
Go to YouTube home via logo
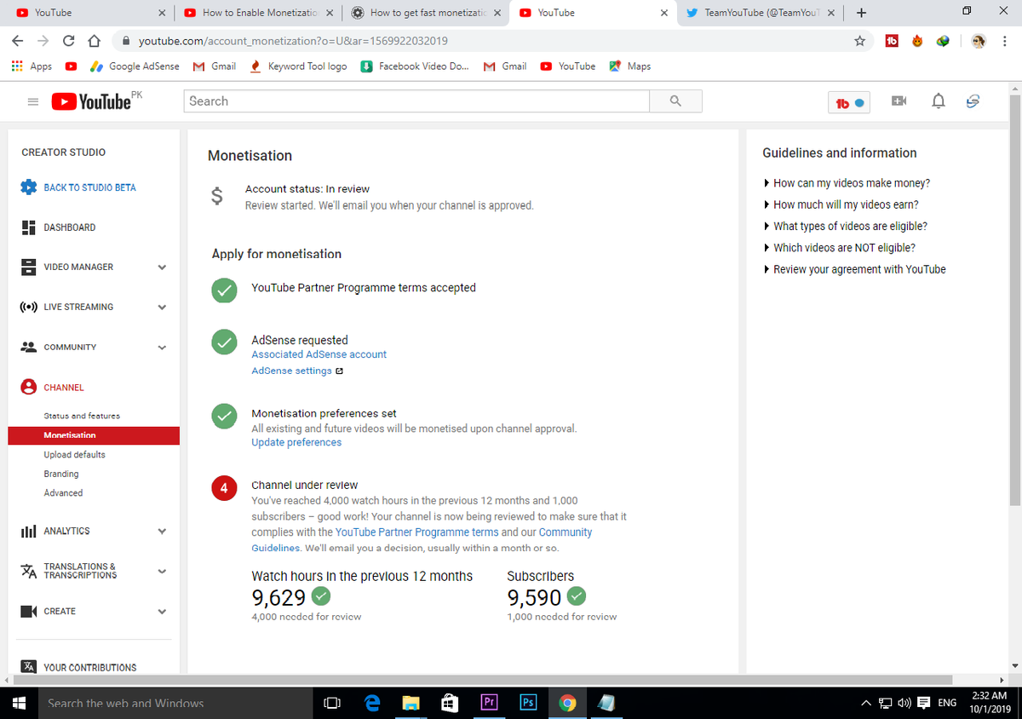pos(91,101)
